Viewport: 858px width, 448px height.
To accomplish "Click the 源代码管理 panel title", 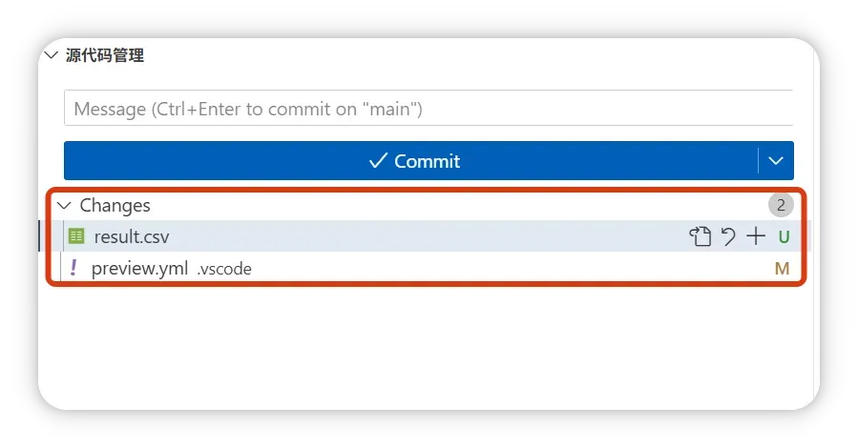I will pos(105,55).
